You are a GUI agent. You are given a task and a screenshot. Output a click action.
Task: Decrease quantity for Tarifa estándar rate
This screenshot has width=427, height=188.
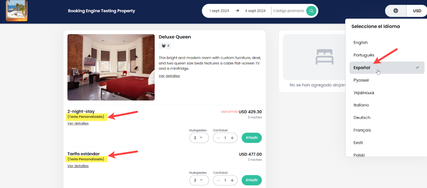coord(218,180)
